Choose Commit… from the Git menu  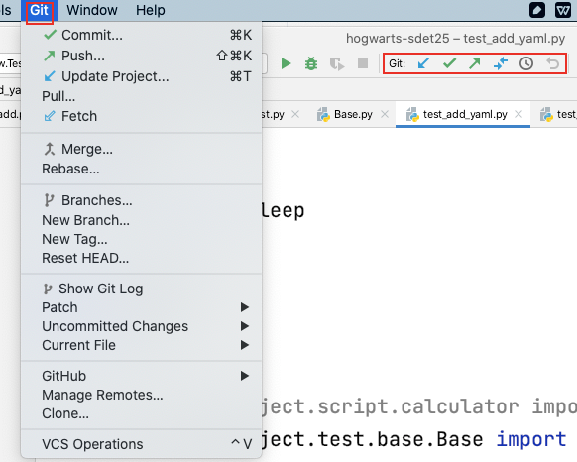(142, 35)
